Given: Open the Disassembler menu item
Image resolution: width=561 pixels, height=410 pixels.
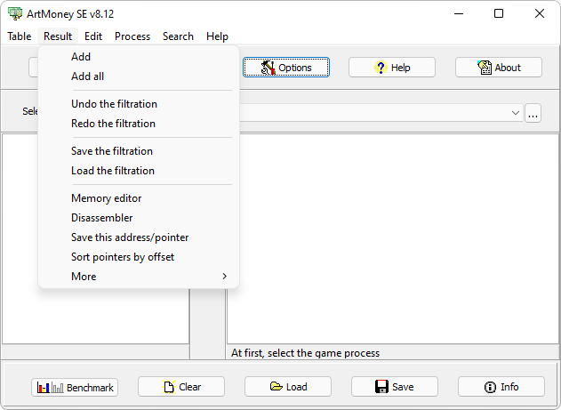Looking at the screenshot, I should pos(102,218).
